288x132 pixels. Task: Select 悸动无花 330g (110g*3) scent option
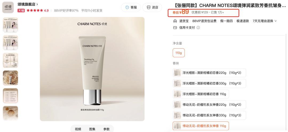tap(209, 115)
